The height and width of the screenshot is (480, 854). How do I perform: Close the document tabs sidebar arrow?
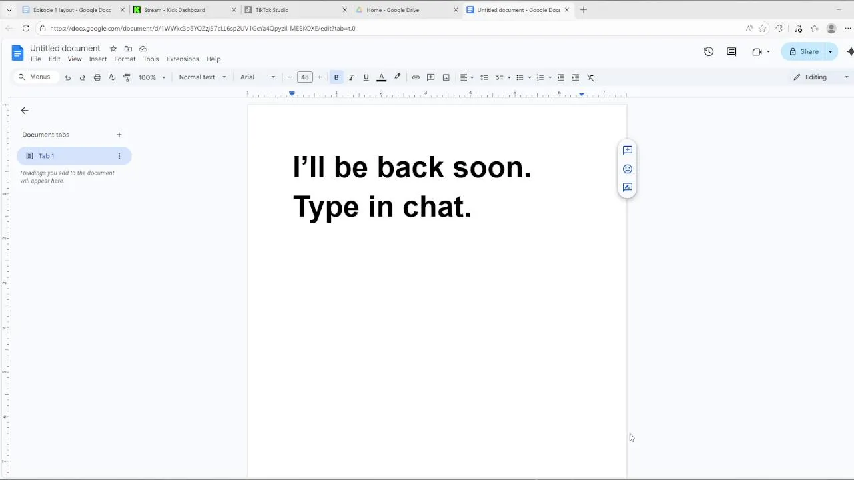tap(25, 111)
